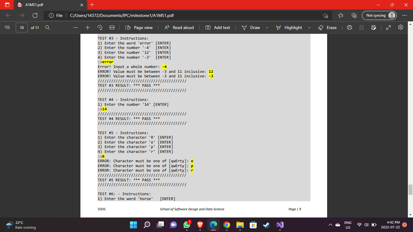Image resolution: width=413 pixels, height=232 pixels.
Task: Open the Windows Start menu
Action: click(133, 225)
